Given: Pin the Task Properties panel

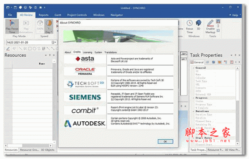Looking at the screenshot, I should tap(235, 55).
